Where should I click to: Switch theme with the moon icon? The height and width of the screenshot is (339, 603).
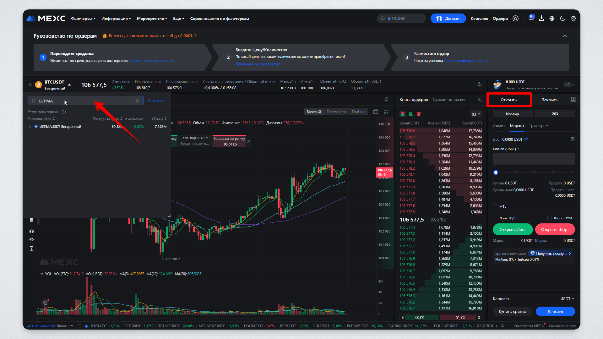tap(562, 19)
